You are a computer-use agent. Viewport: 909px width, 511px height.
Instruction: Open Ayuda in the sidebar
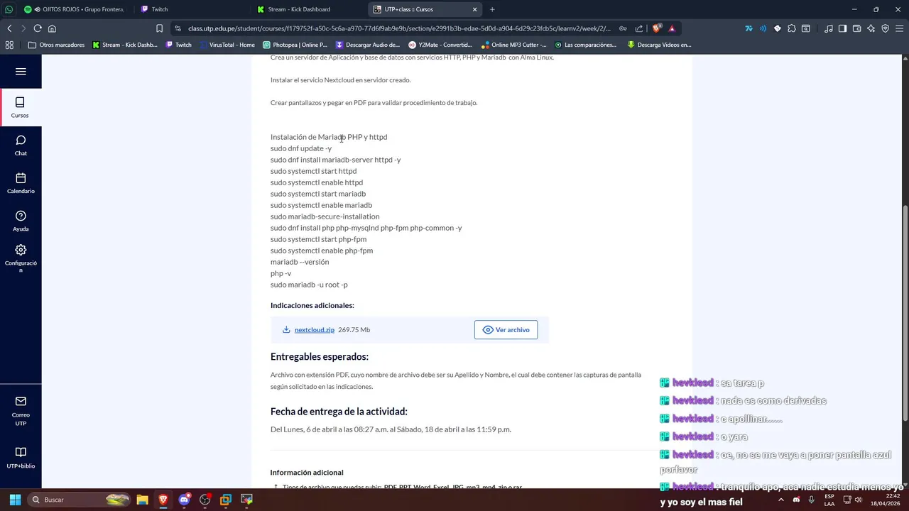tap(21, 221)
